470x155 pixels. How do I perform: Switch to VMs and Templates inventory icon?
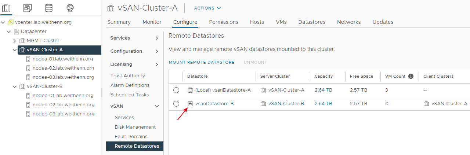28,8
